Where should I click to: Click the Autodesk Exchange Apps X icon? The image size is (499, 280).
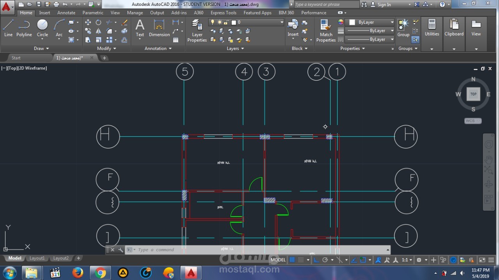pos(417,5)
